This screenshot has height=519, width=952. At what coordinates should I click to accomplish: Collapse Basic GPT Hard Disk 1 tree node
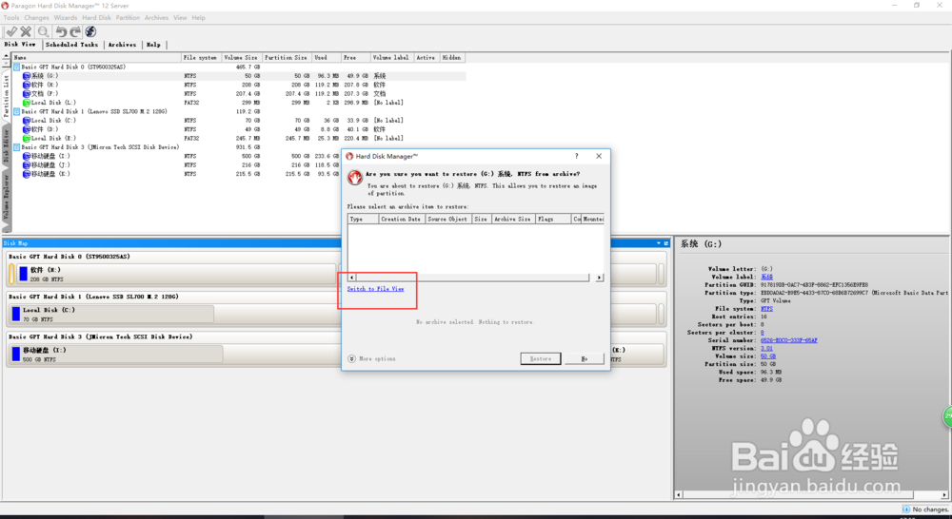click(17, 111)
